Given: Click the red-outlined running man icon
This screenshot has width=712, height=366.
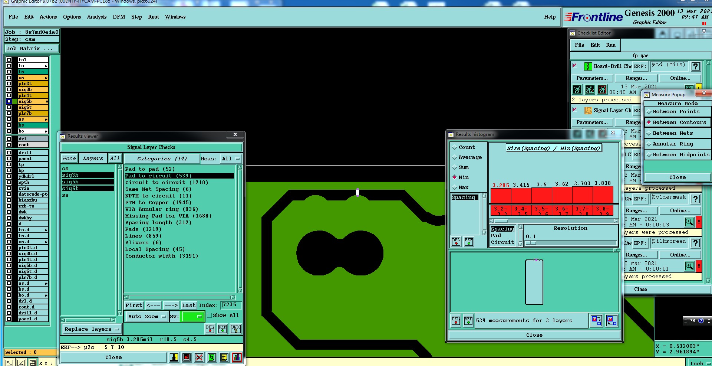Looking at the screenshot, I should coord(602,89).
